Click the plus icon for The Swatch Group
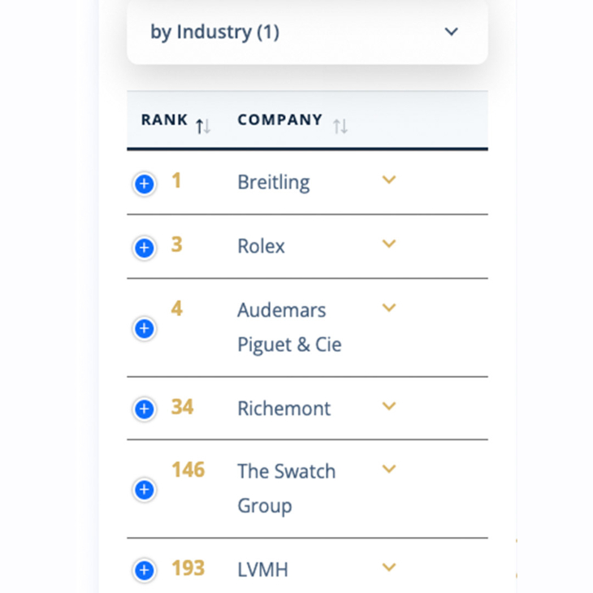Screen dimensions: 593x593 point(144,489)
